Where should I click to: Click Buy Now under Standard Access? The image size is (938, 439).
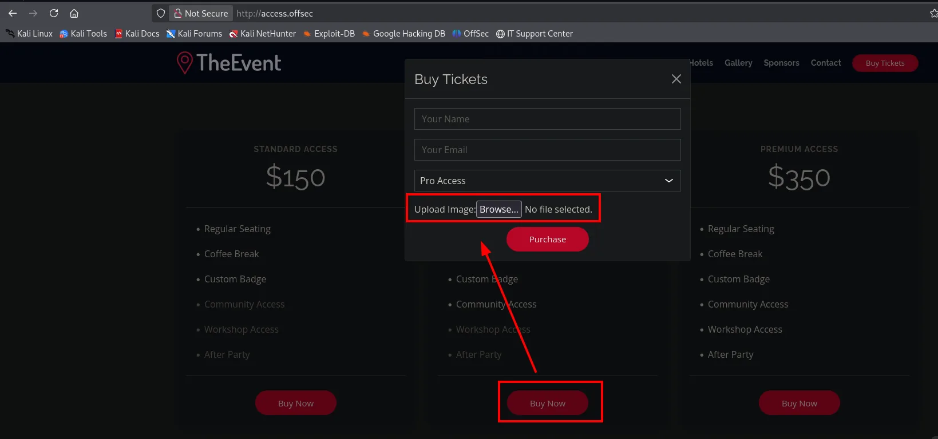pos(296,403)
